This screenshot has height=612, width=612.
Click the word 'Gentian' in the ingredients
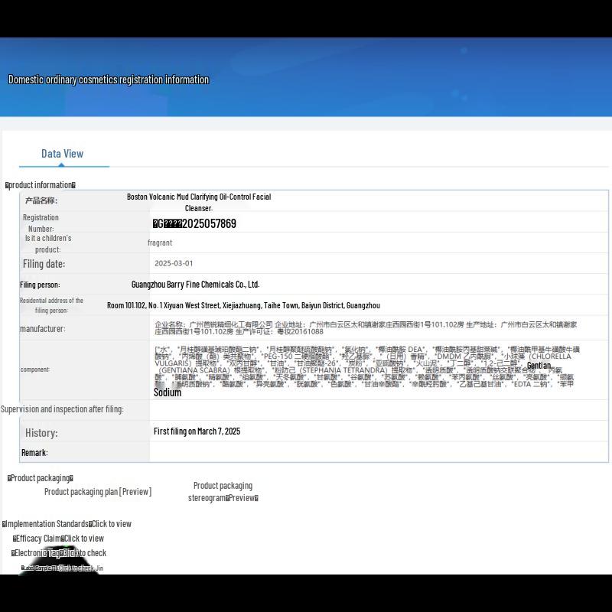point(539,366)
